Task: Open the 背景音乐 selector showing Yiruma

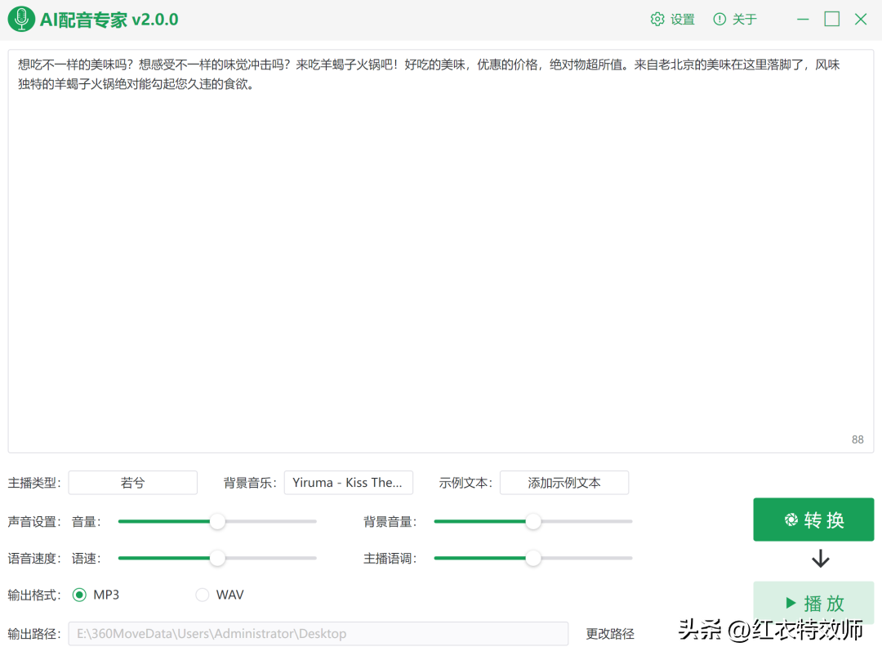Action: coord(349,482)
